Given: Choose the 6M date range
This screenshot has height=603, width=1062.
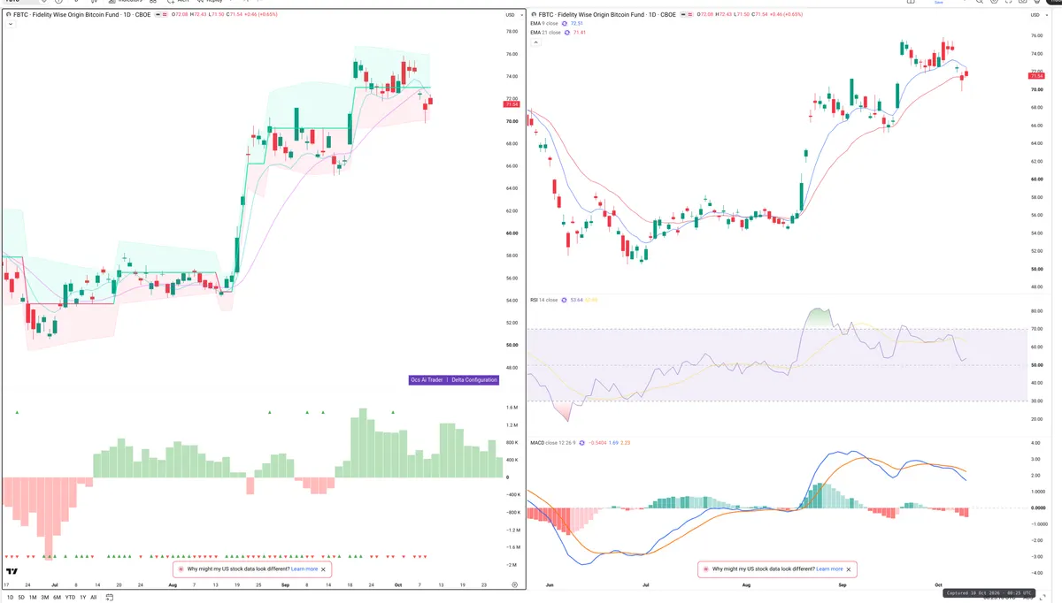Looking at the screenshot, I should tap(57, 598).
